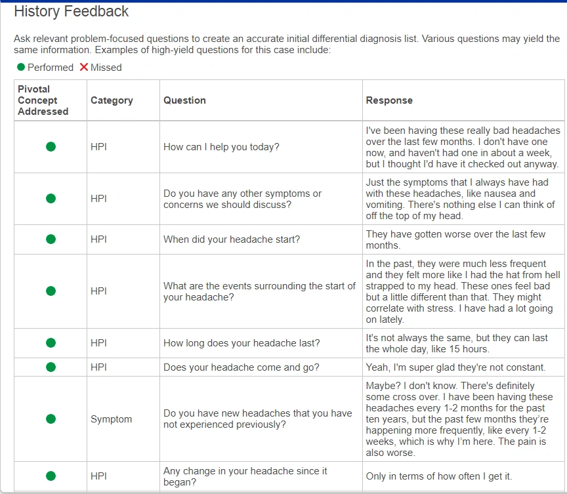Click question 'Do you have new headaches' text
Image resolution: width=567 pixels, height=494 pixels.
pos(257,419)
